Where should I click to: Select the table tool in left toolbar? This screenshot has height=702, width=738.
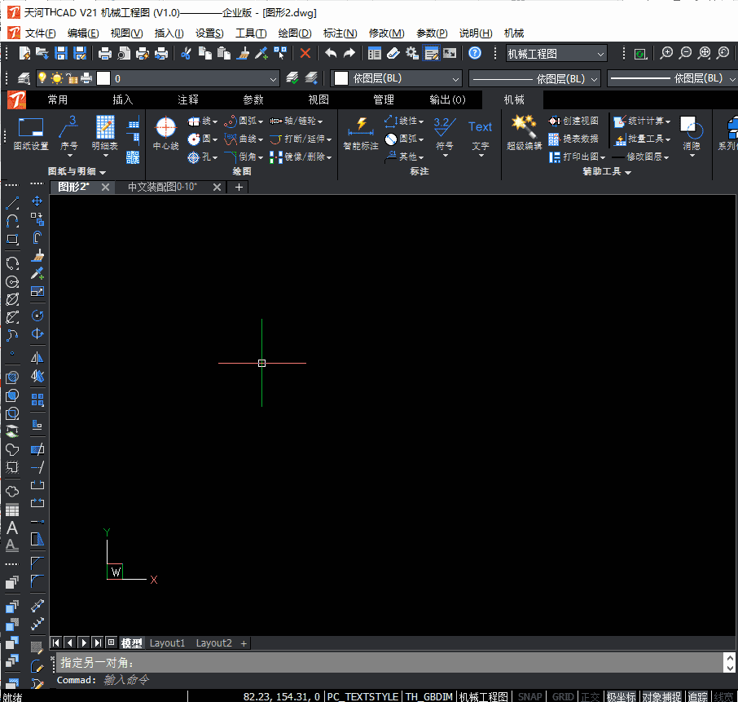click(12, 510)
